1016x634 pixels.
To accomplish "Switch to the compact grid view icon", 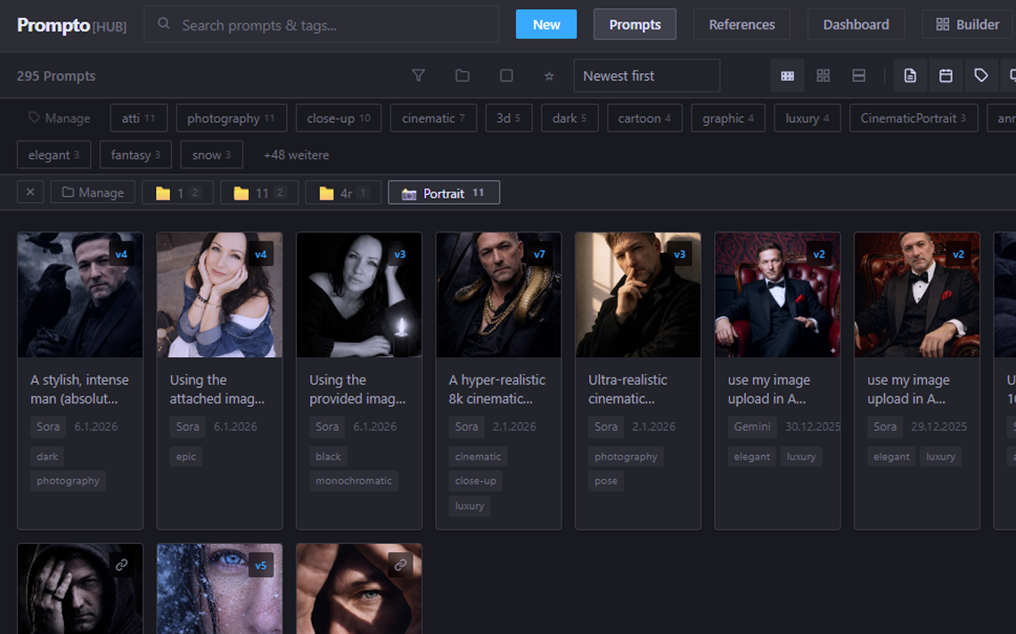I will [x=787, y=76].
